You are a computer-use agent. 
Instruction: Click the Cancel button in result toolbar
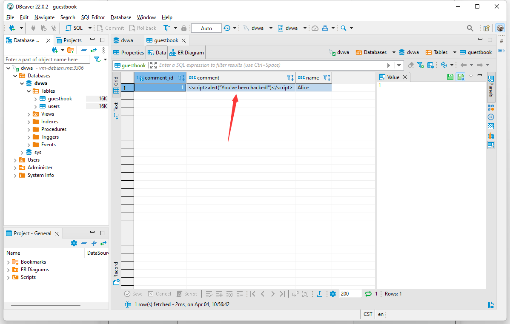point(159,294)
